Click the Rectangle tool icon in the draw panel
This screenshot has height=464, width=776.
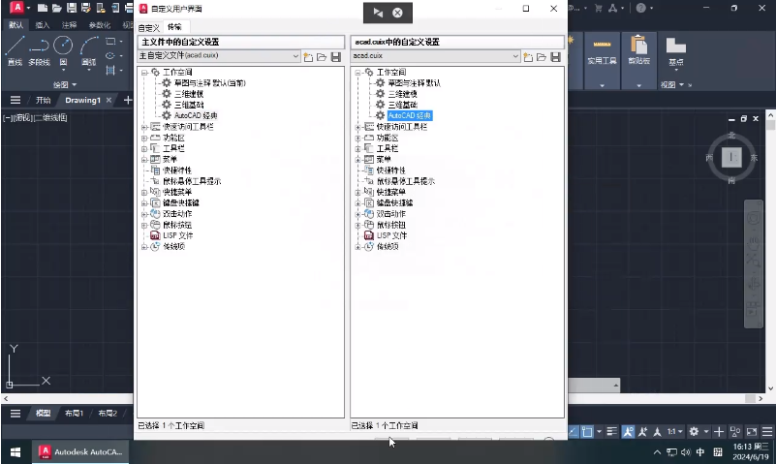(x=110, y=42)
